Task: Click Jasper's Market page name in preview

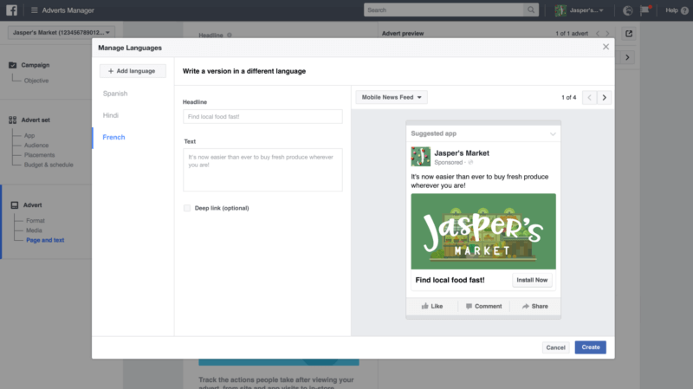Action: 462,153
